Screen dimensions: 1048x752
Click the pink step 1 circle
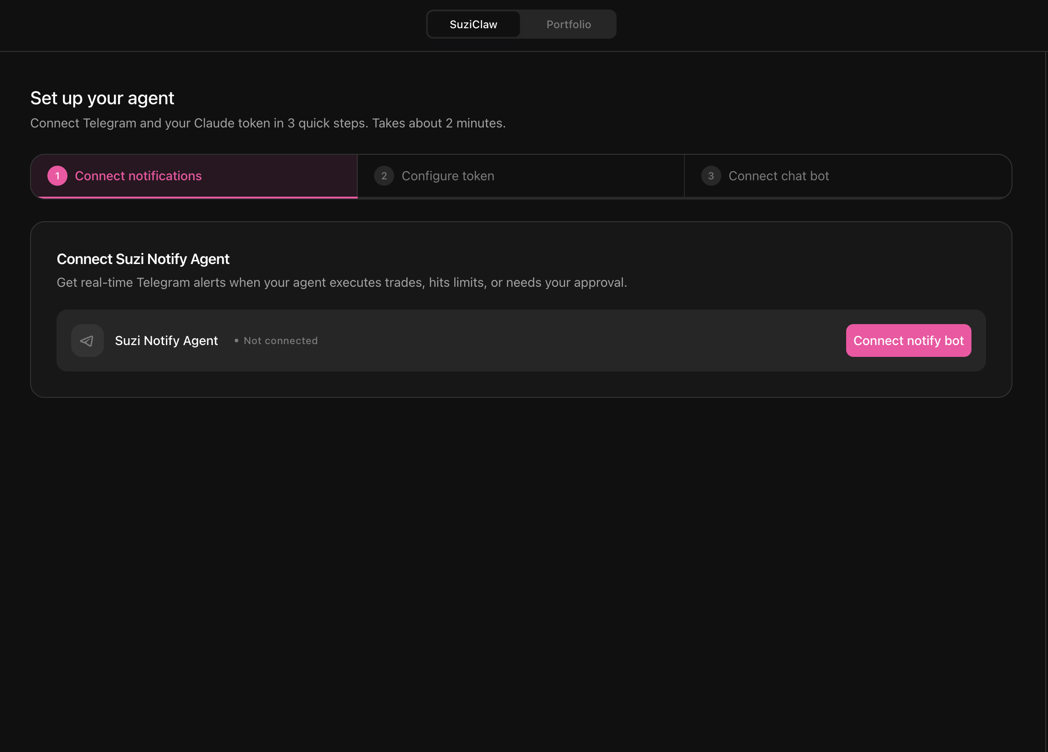[x=57, y=176]
